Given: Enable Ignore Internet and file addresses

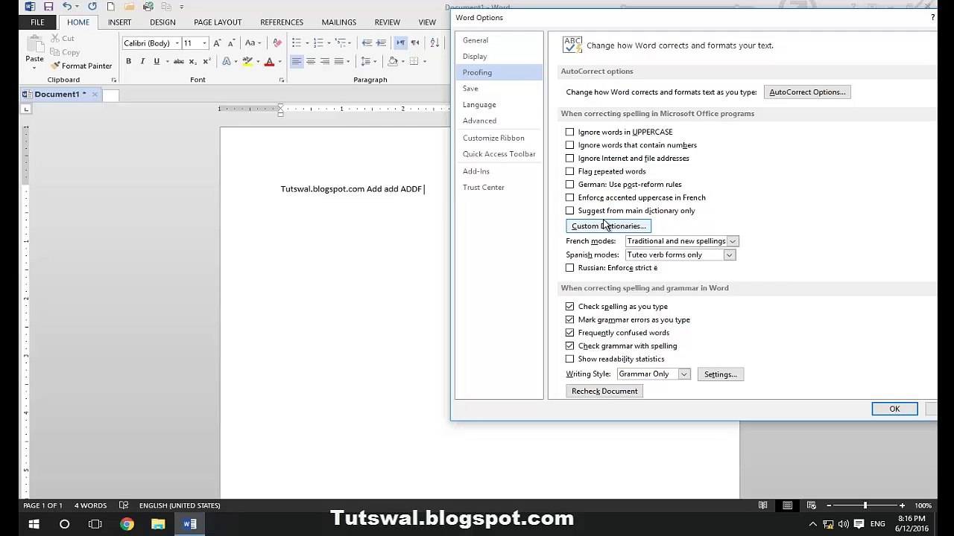Looking at the screenshot, I should point(569,158).
